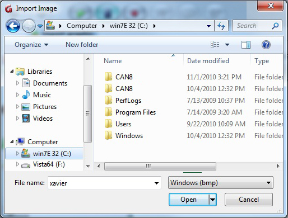This screenshot has height=218, width=288.
Task: Open the File name history dropdown arrow
Action: point(156,183)
